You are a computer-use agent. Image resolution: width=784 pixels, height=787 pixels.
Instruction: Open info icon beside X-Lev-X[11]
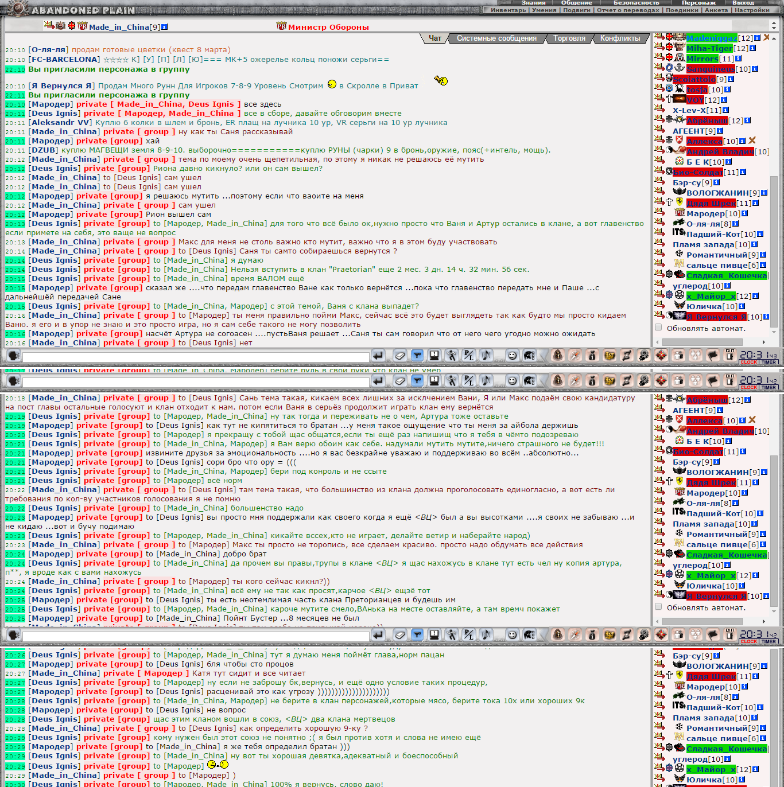pos(725,110)
